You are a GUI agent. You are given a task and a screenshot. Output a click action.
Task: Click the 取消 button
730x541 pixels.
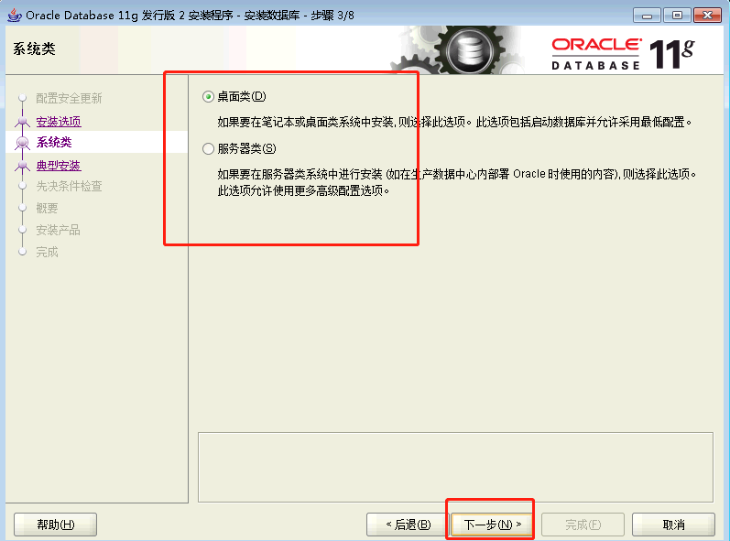click(673, 525)
